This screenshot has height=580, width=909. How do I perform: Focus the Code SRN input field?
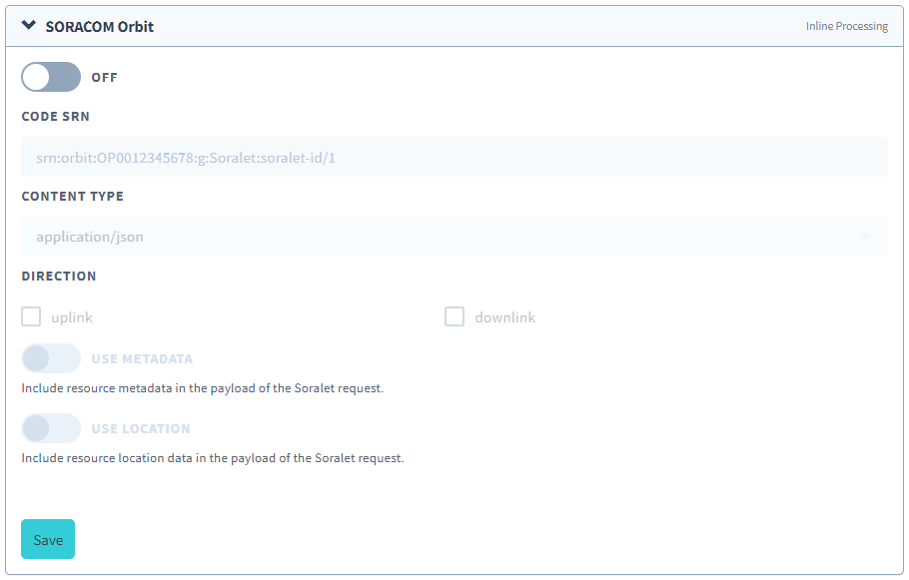pos(454,157)
